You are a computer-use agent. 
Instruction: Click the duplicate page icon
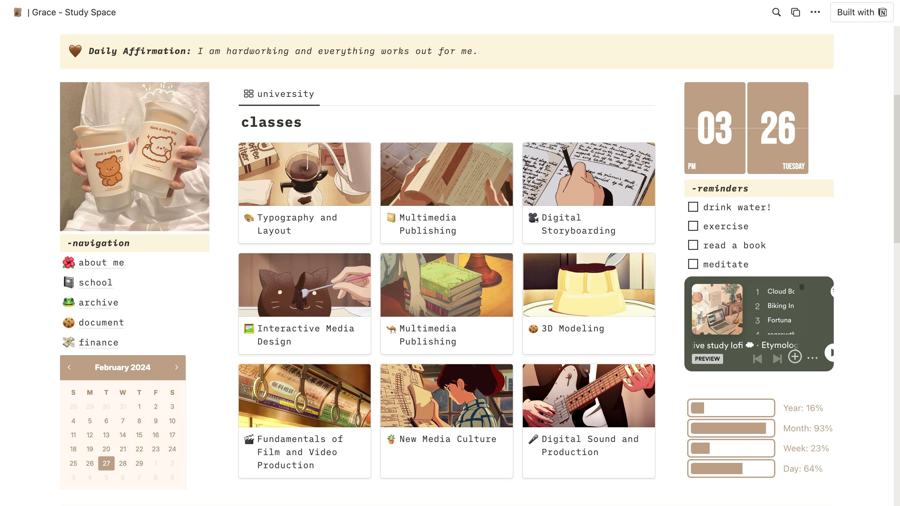796,12
